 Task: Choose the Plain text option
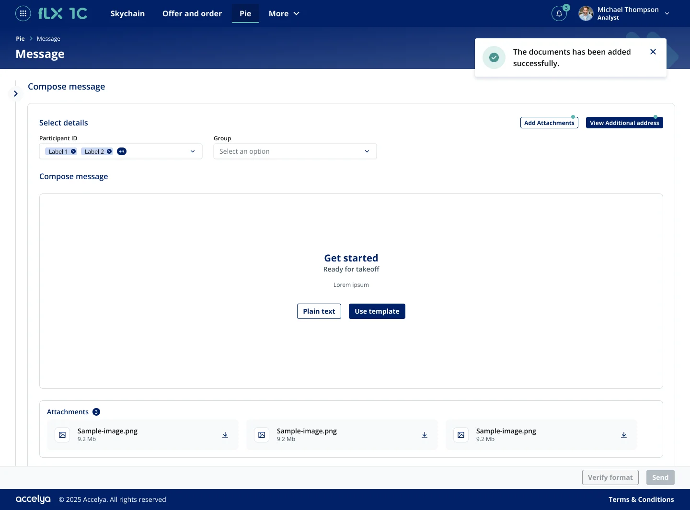pyautogui.click(x=319, y=311)
